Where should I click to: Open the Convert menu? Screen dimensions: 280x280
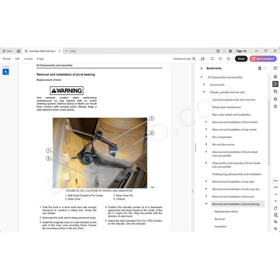pos(28,59)
